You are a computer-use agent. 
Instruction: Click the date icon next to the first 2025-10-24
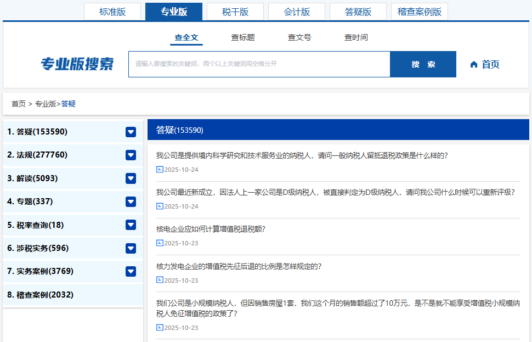160,170
